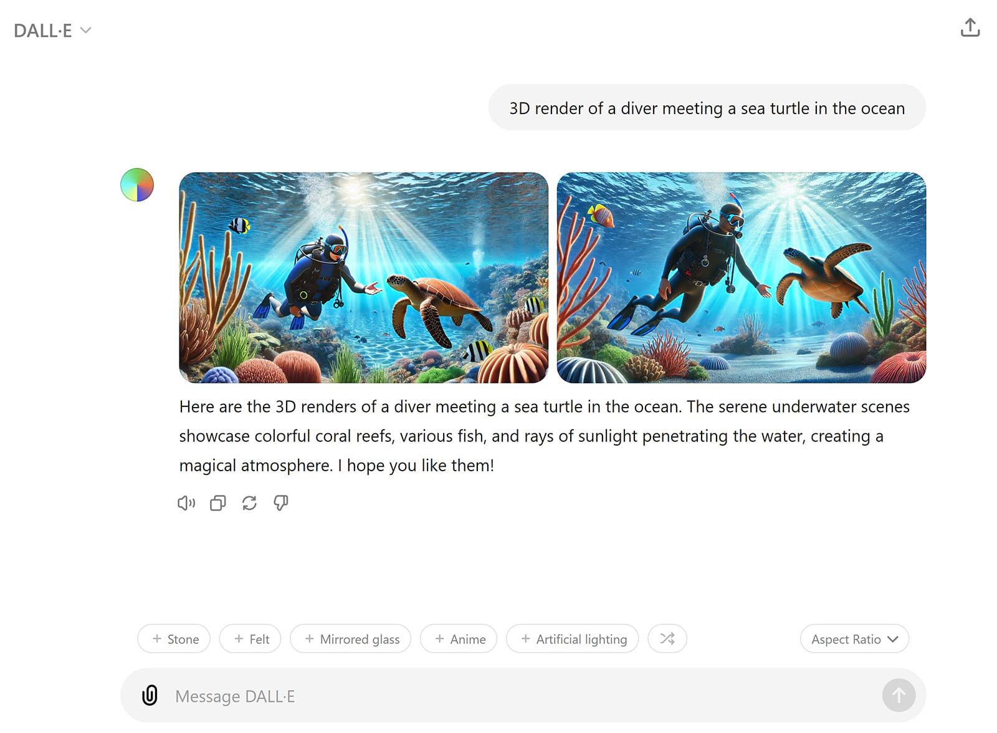The width and height of the screenshot is (997, 733).
Task: Click the shuffle style suggestions icon
Action: click(x=667, y=638)
